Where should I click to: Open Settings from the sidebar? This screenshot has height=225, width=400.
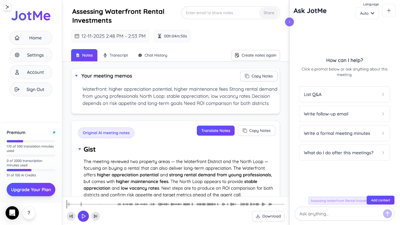31,55
